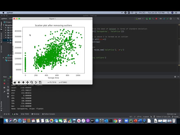Viewport: 180px width, 135px height.
Task: Hide the Run tool window
Action: pyautogui.click(x=178, y=77)
